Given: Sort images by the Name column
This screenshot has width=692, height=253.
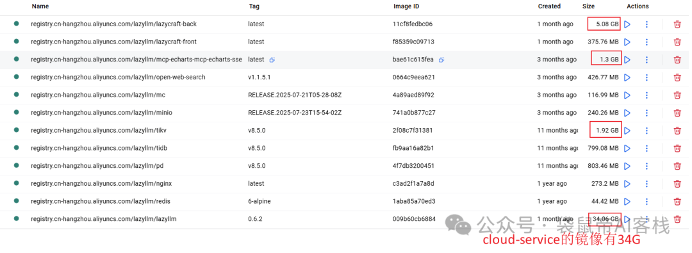Looking at the screenshot, I should pyautogui.click(x=40, y=6).
